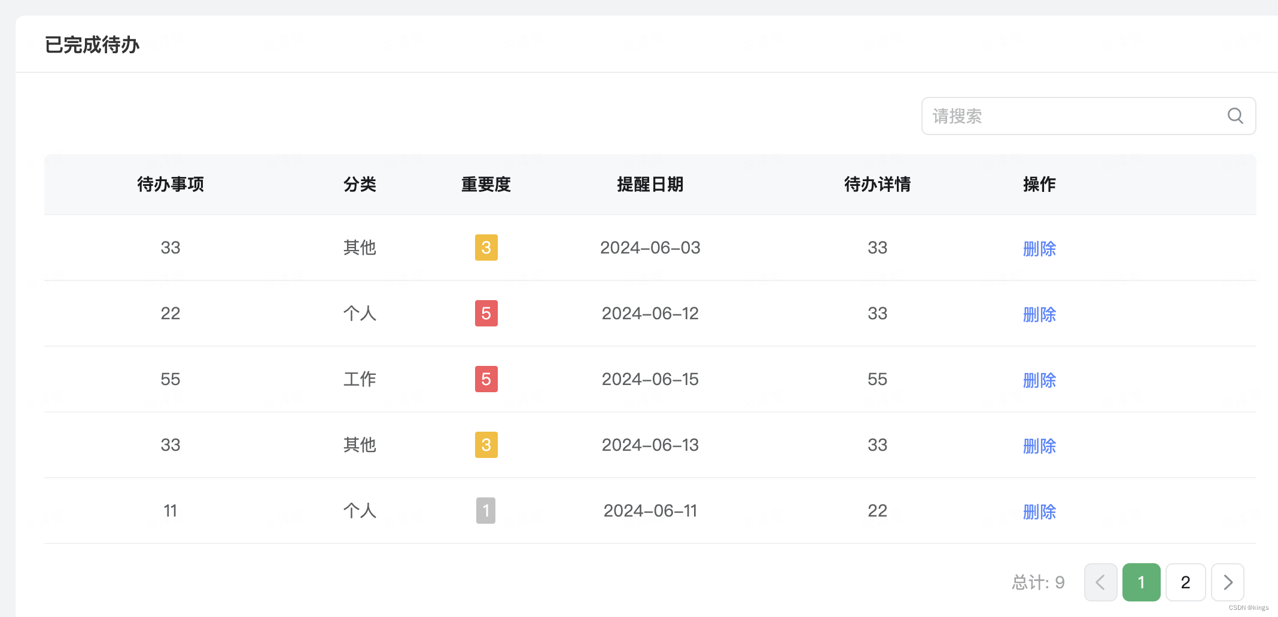Click the 待办事项 column header

pos(171,184)
